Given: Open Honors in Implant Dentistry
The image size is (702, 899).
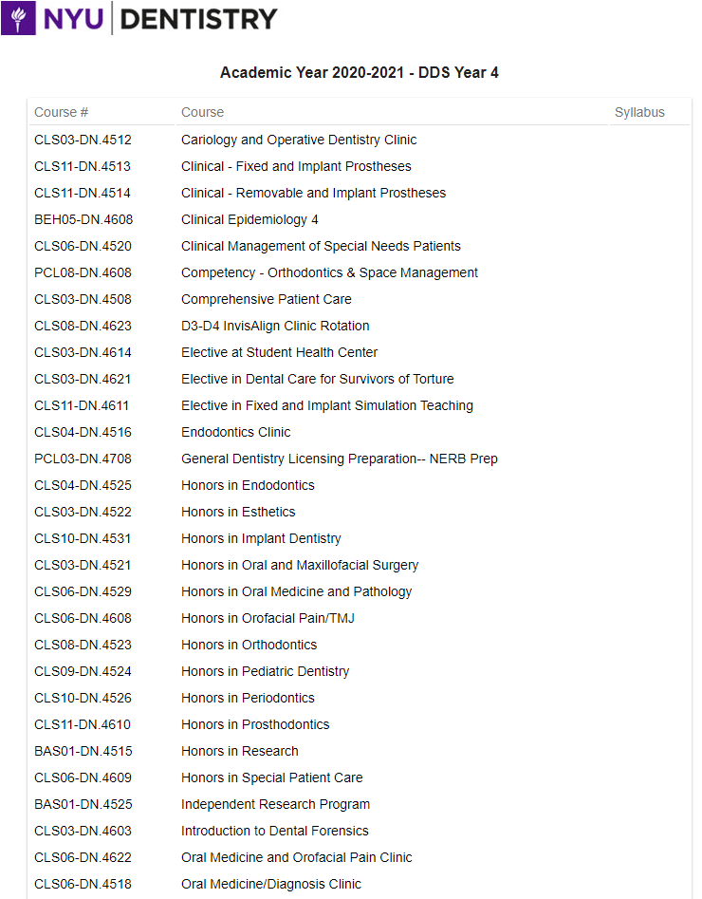Looking at the screenshot, I should 261,538.
